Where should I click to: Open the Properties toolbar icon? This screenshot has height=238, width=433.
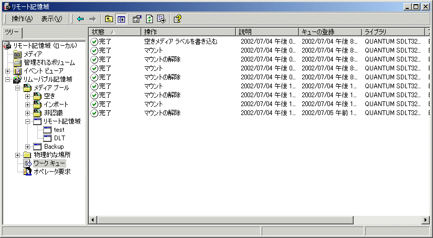point(137,19)
